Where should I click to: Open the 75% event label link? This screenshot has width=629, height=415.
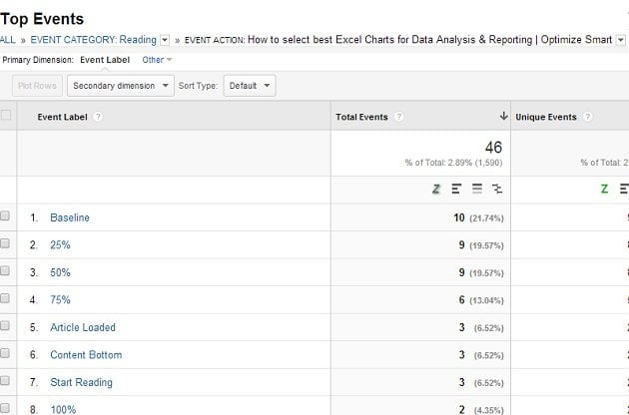(60, 300)
